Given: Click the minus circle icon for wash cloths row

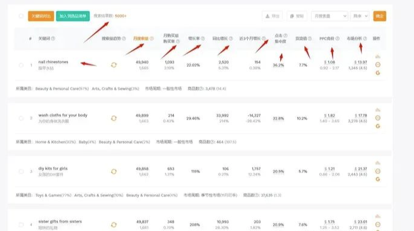Looking at the screenshot, I should (378, 118).
